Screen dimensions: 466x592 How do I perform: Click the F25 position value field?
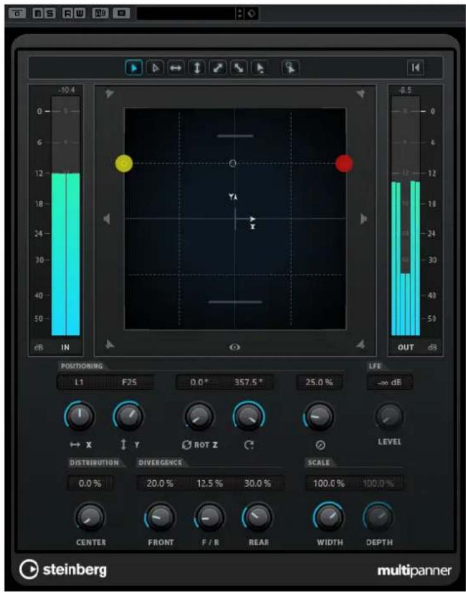tap(130, 382)
